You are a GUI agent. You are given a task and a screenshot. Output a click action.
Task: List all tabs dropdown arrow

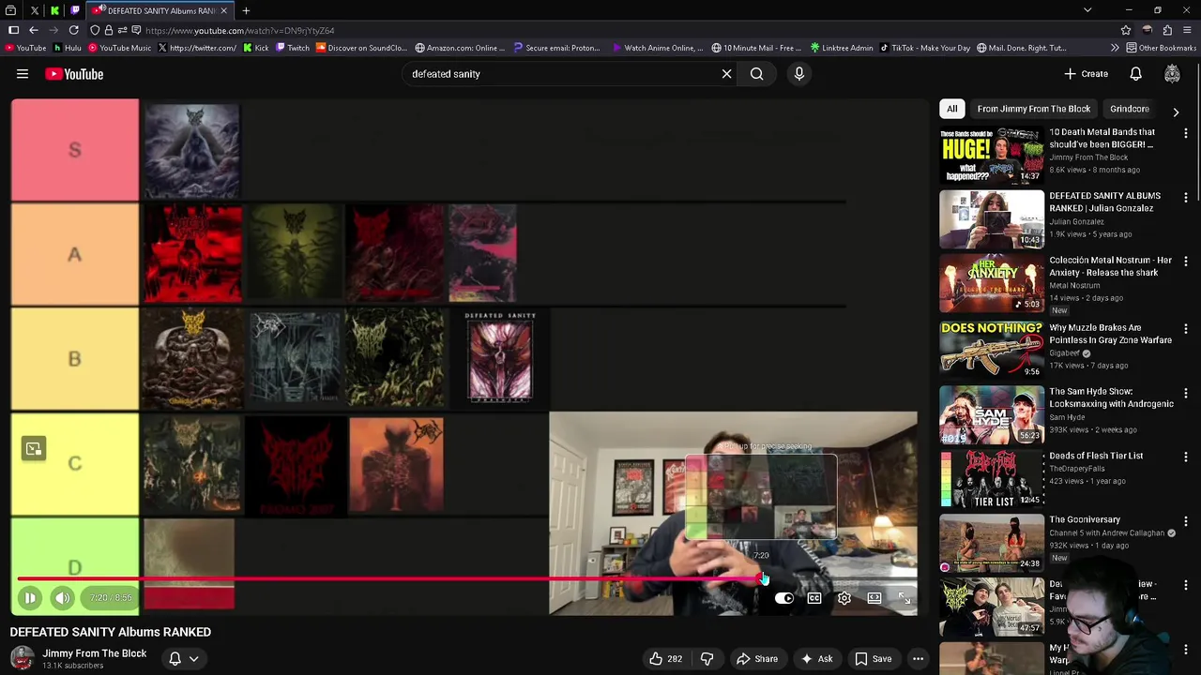pyautogui.click(x=1087, y=10)
